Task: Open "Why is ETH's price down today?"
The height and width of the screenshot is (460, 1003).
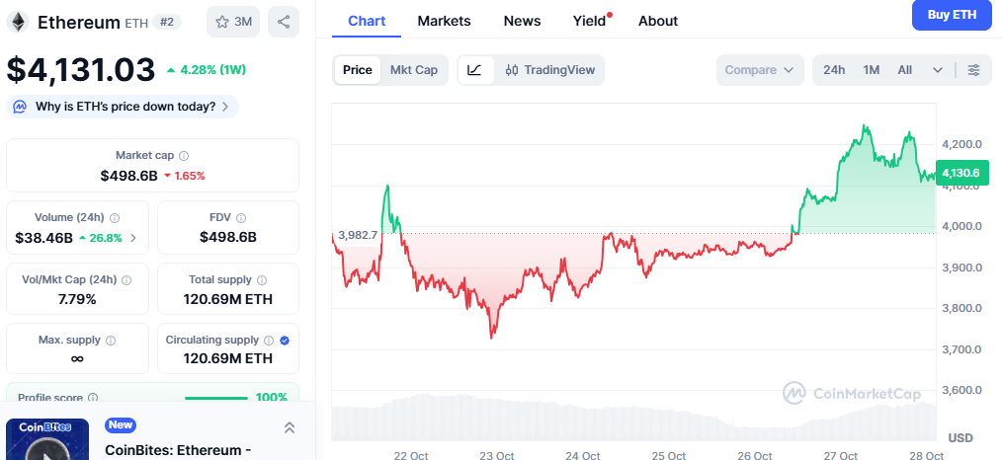Action: point(124,107)
